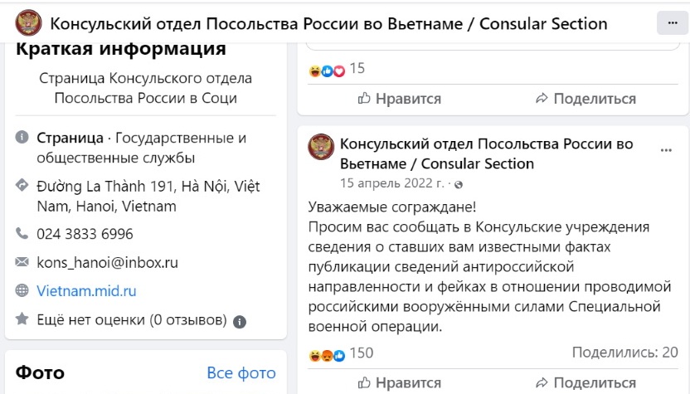690x394 pixels.
Task: Click reaction emojis on the 15-reactions post
Action: tap(327, 70)
